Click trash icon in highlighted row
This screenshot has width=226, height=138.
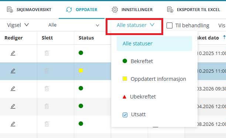point(47,71)
